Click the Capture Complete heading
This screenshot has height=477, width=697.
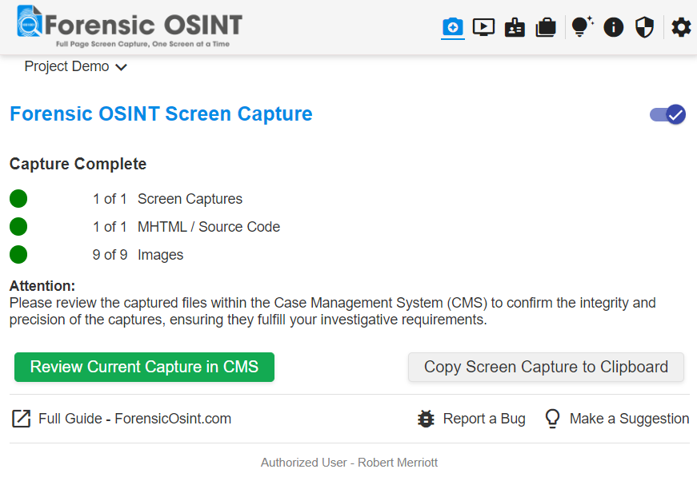78,164
